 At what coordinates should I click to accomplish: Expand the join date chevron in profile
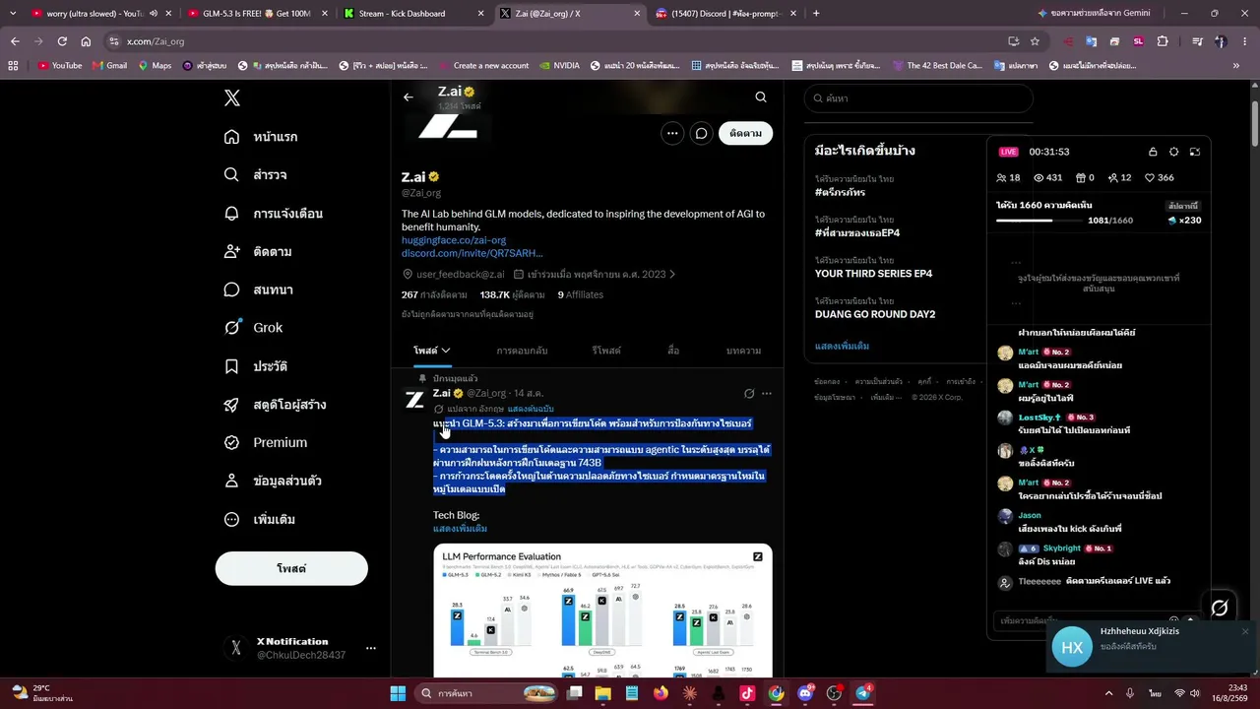tap(672, 275)
